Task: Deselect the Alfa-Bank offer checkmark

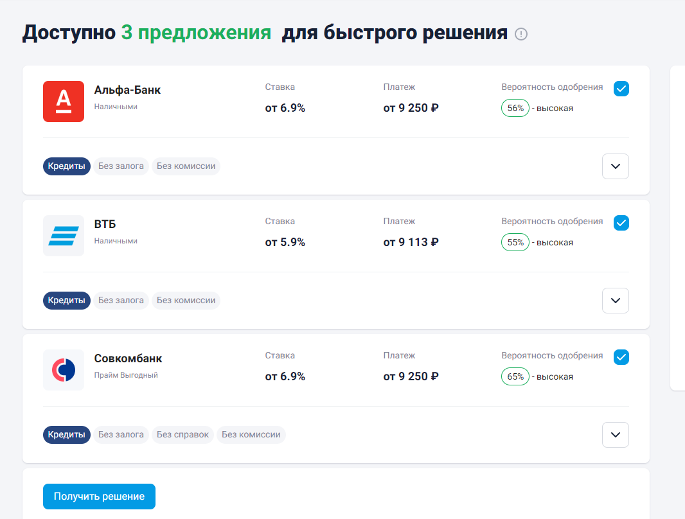Action: coord(621,89)
